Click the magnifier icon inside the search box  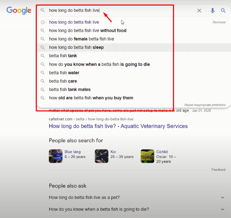click(x=43, y=10)
